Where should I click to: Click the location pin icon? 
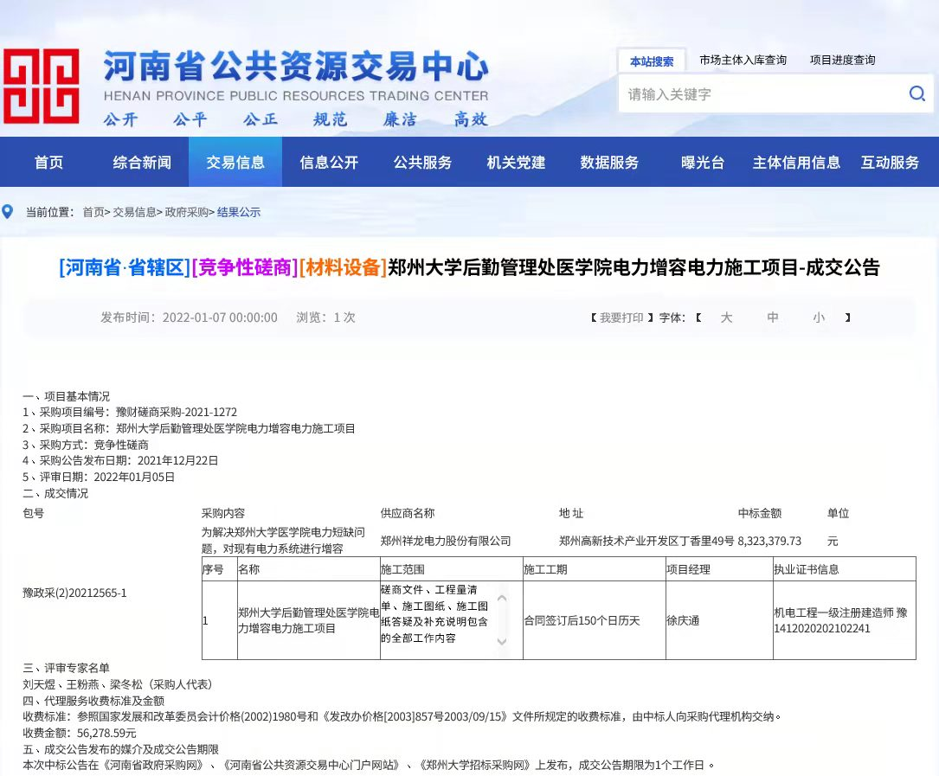point(8,212)
